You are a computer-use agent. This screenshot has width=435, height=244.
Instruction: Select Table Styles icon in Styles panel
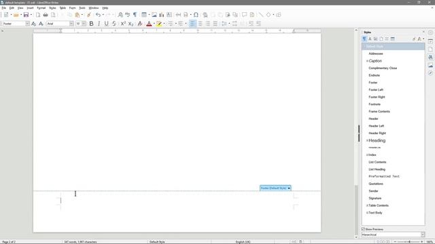click(393, 39)
